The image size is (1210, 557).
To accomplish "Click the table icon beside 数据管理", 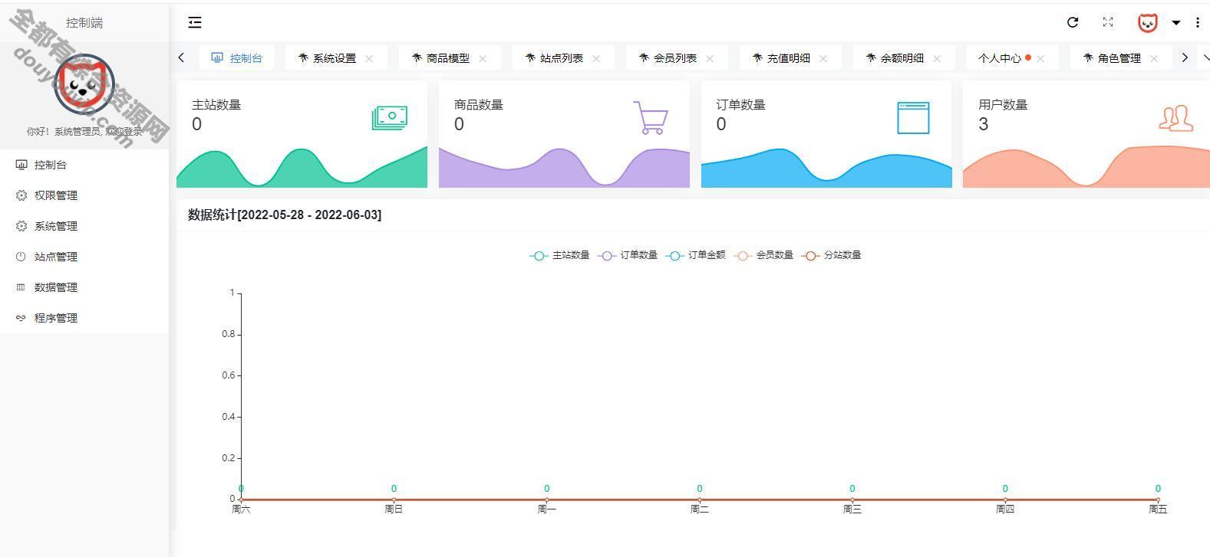I will (21, 287).
